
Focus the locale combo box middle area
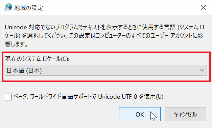pos(106,70)
